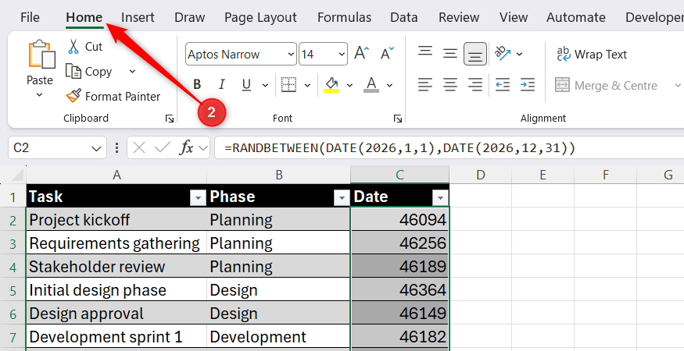684x351 pixels.
Task: Open Task column filter dropdown
Action: (x=198, y=198)
